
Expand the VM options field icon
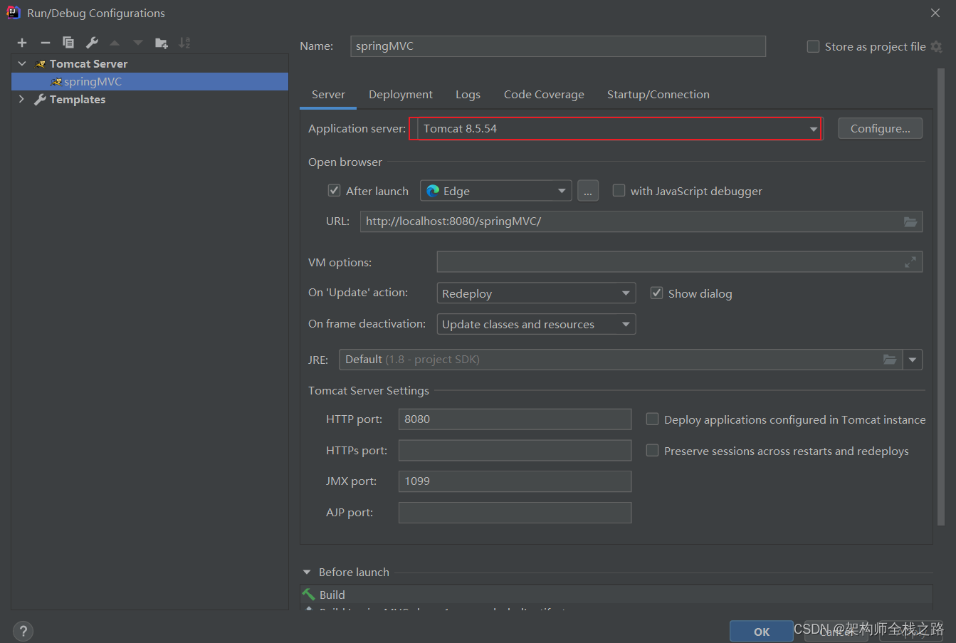(x=910, y=262)
